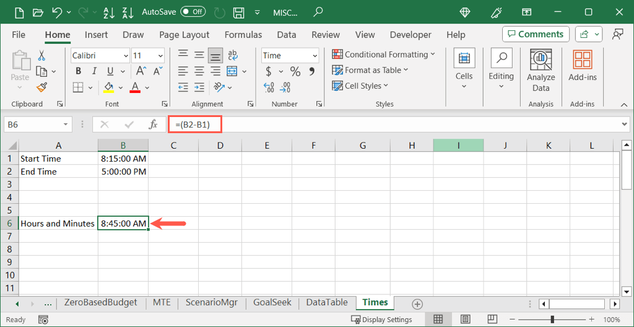Decrease font size with smaller A icon
Image resolution: width=634 pixels, height=327 pixels.
click(158, 71)
